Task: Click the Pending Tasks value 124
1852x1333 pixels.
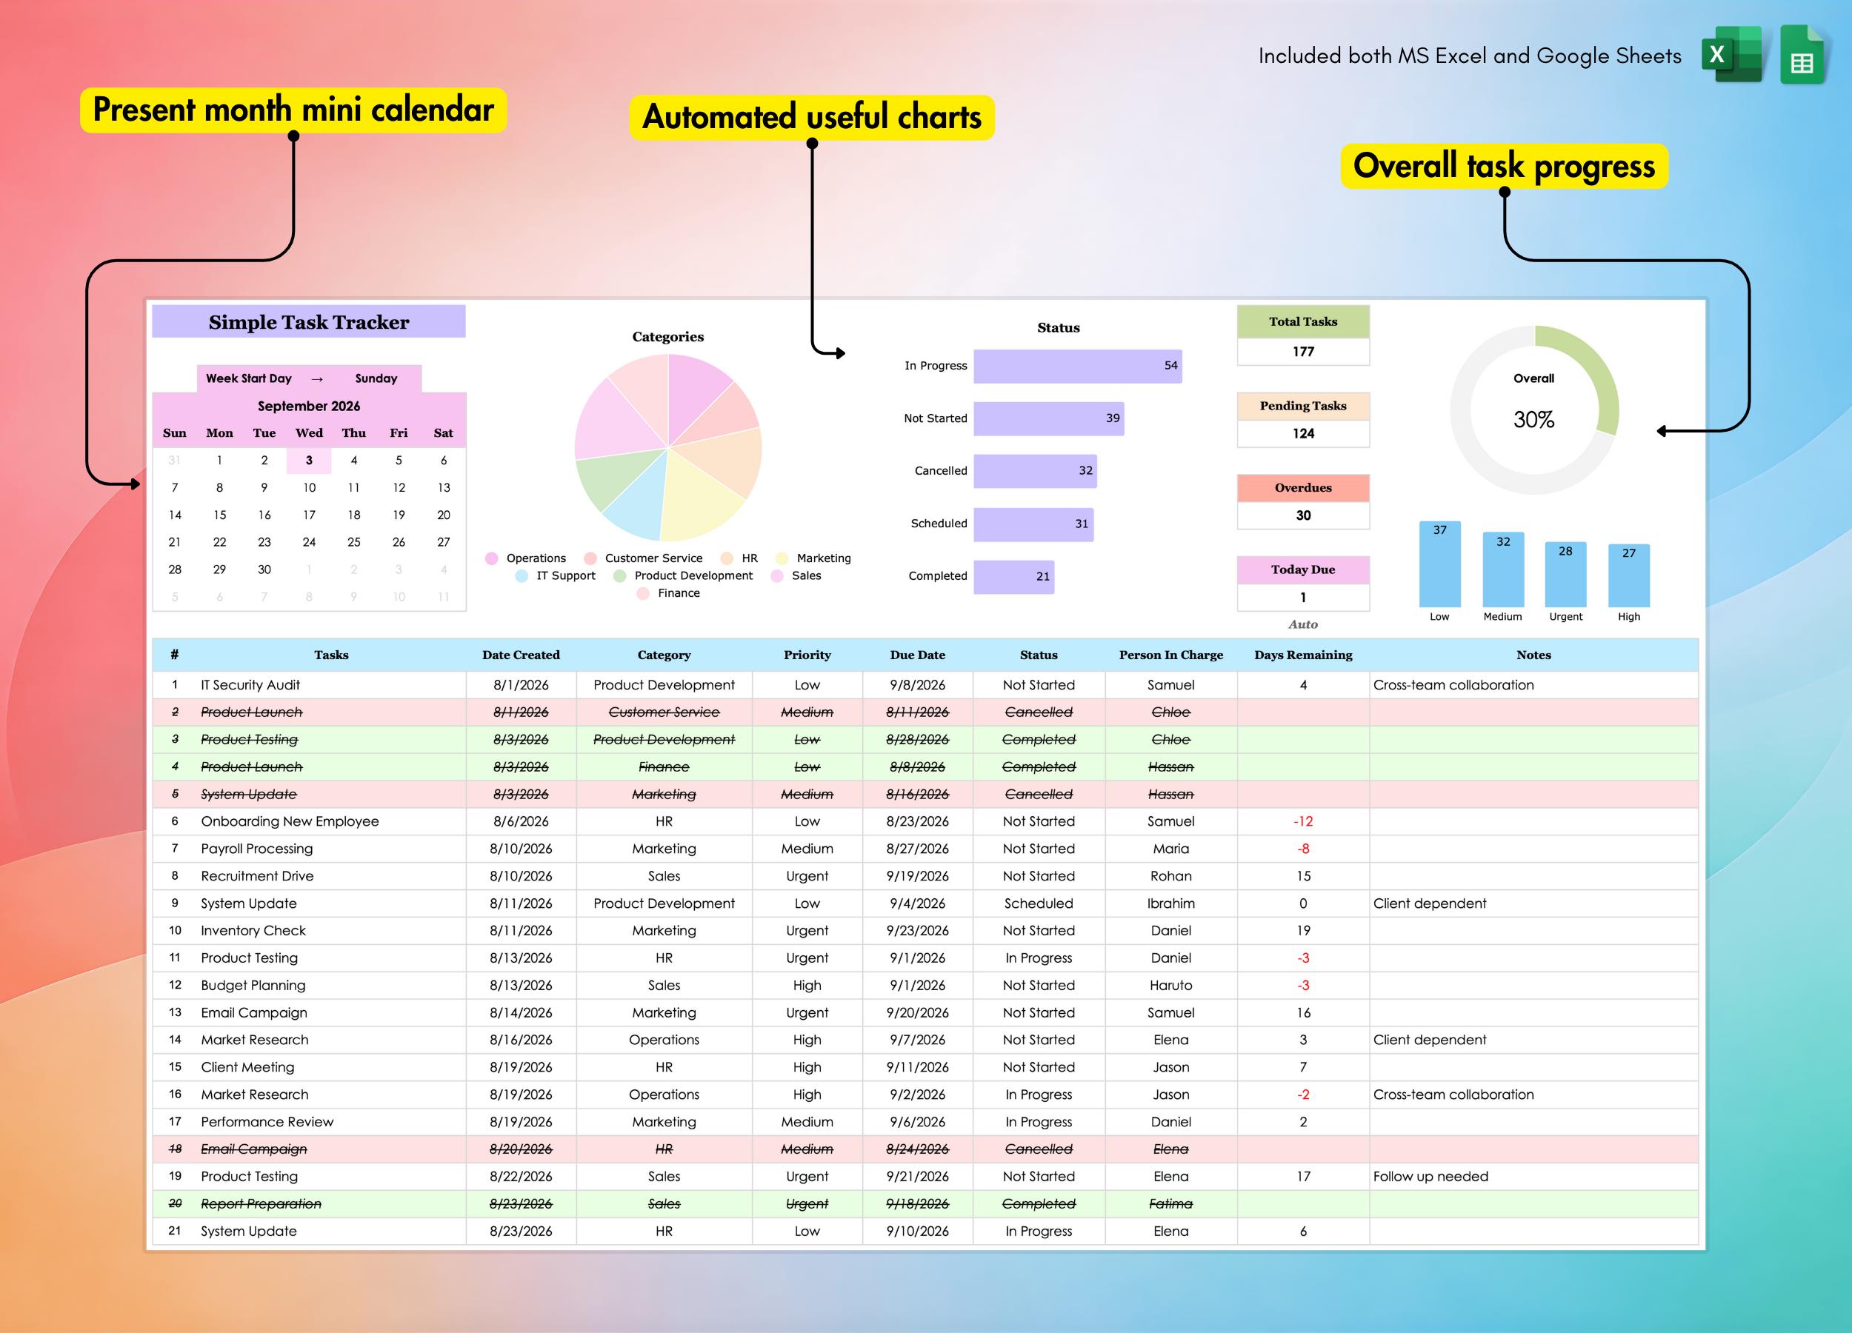Action: (x=1303, y=433)
